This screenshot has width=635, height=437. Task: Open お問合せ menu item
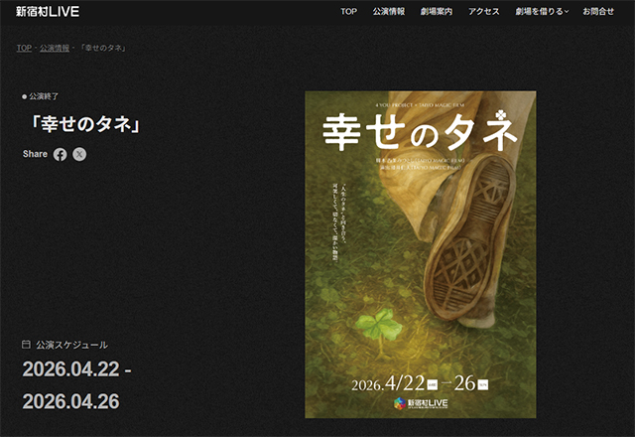[x=598, y=11]
